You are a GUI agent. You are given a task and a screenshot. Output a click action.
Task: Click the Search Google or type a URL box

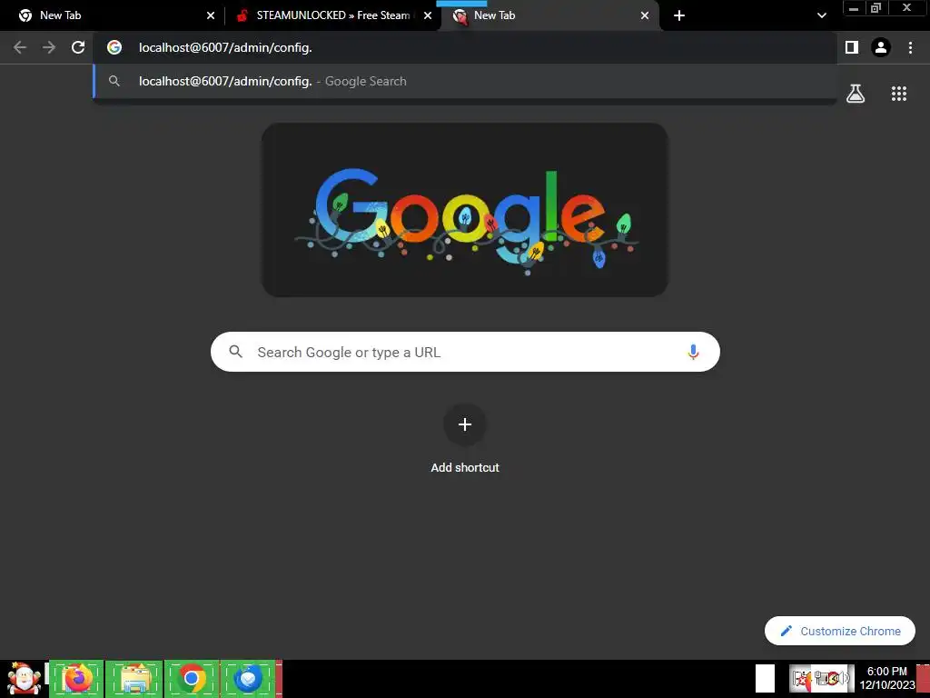click(465, 352)
